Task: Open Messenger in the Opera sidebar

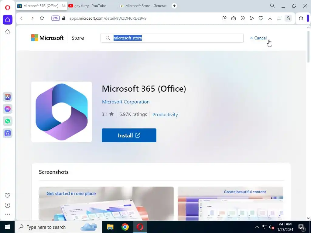Action: point(8,109)
